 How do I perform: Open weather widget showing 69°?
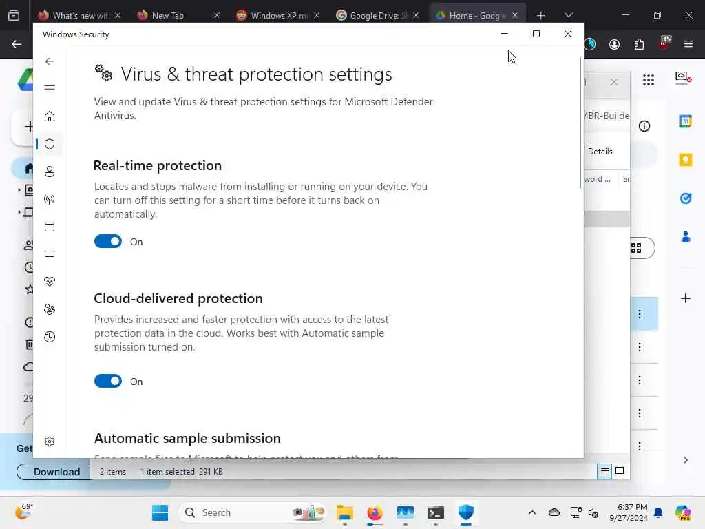(x=23, y=512)
